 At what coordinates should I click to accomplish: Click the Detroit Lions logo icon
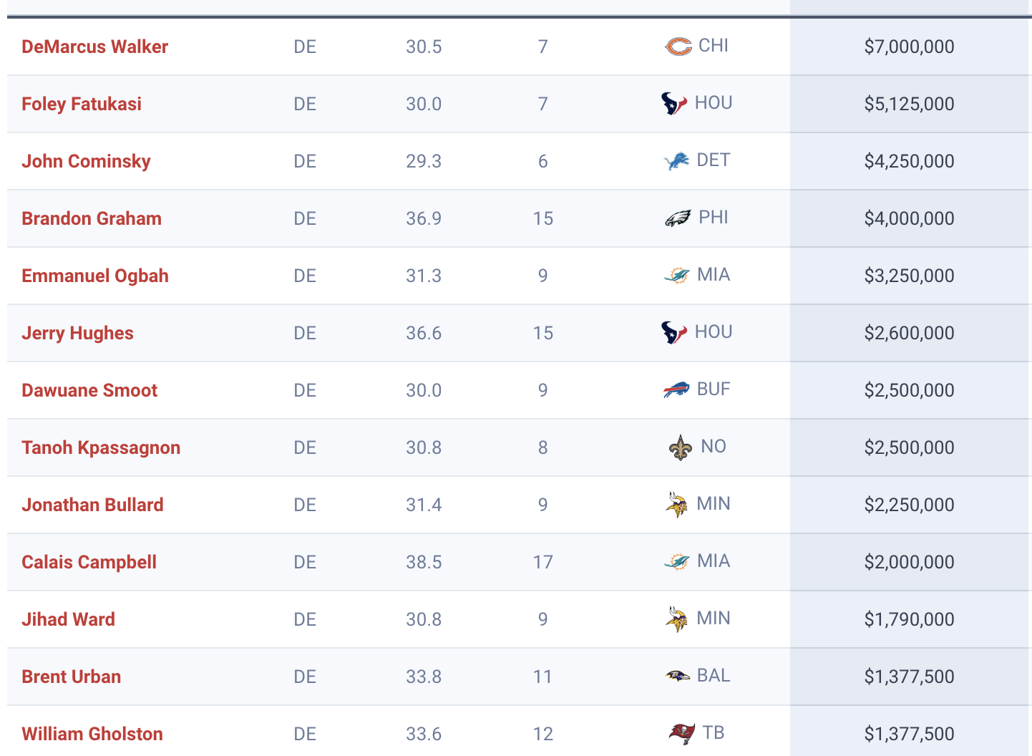pyautogui.click(x=677, y=161)
